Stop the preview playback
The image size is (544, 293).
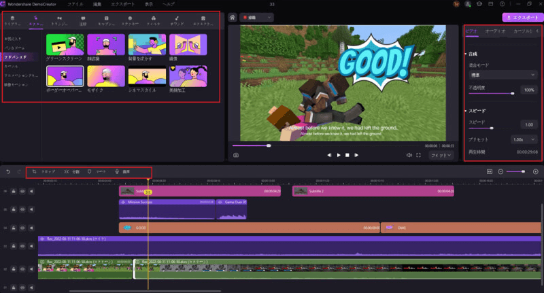347,156
